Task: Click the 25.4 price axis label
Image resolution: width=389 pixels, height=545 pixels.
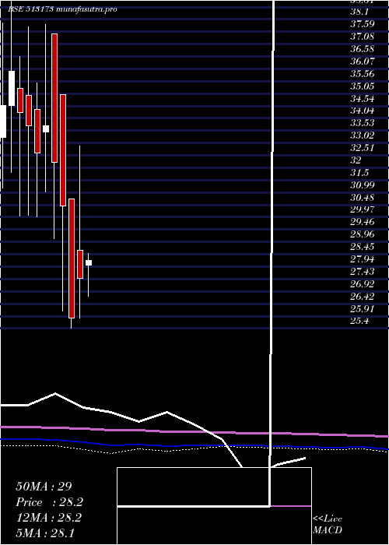Action: (359, 322)
